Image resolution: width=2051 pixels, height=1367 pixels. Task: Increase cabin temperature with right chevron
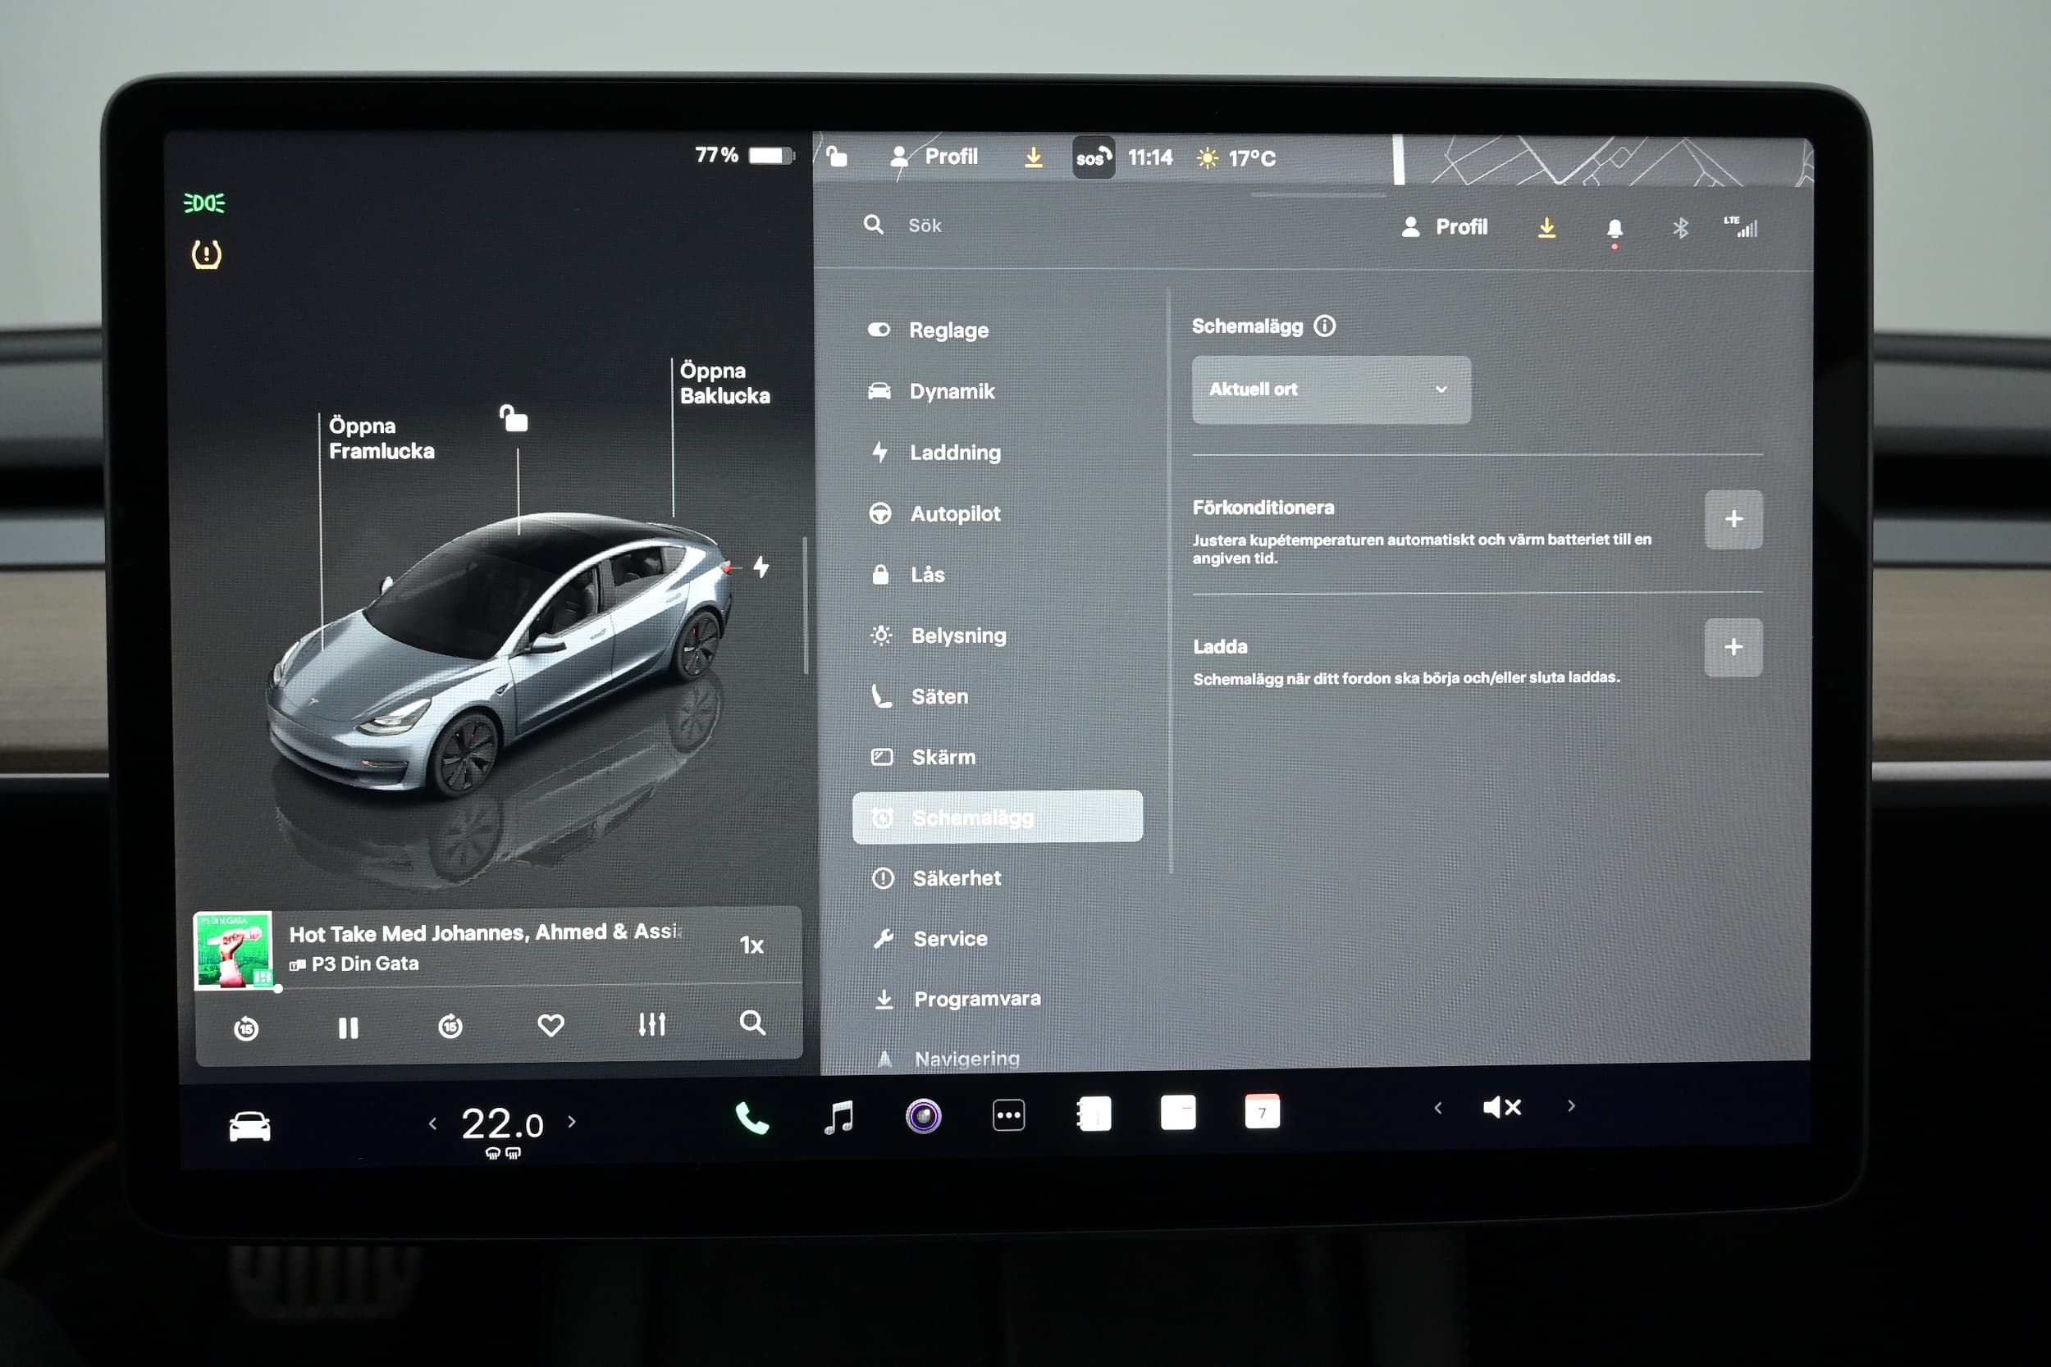[572, 1122]
